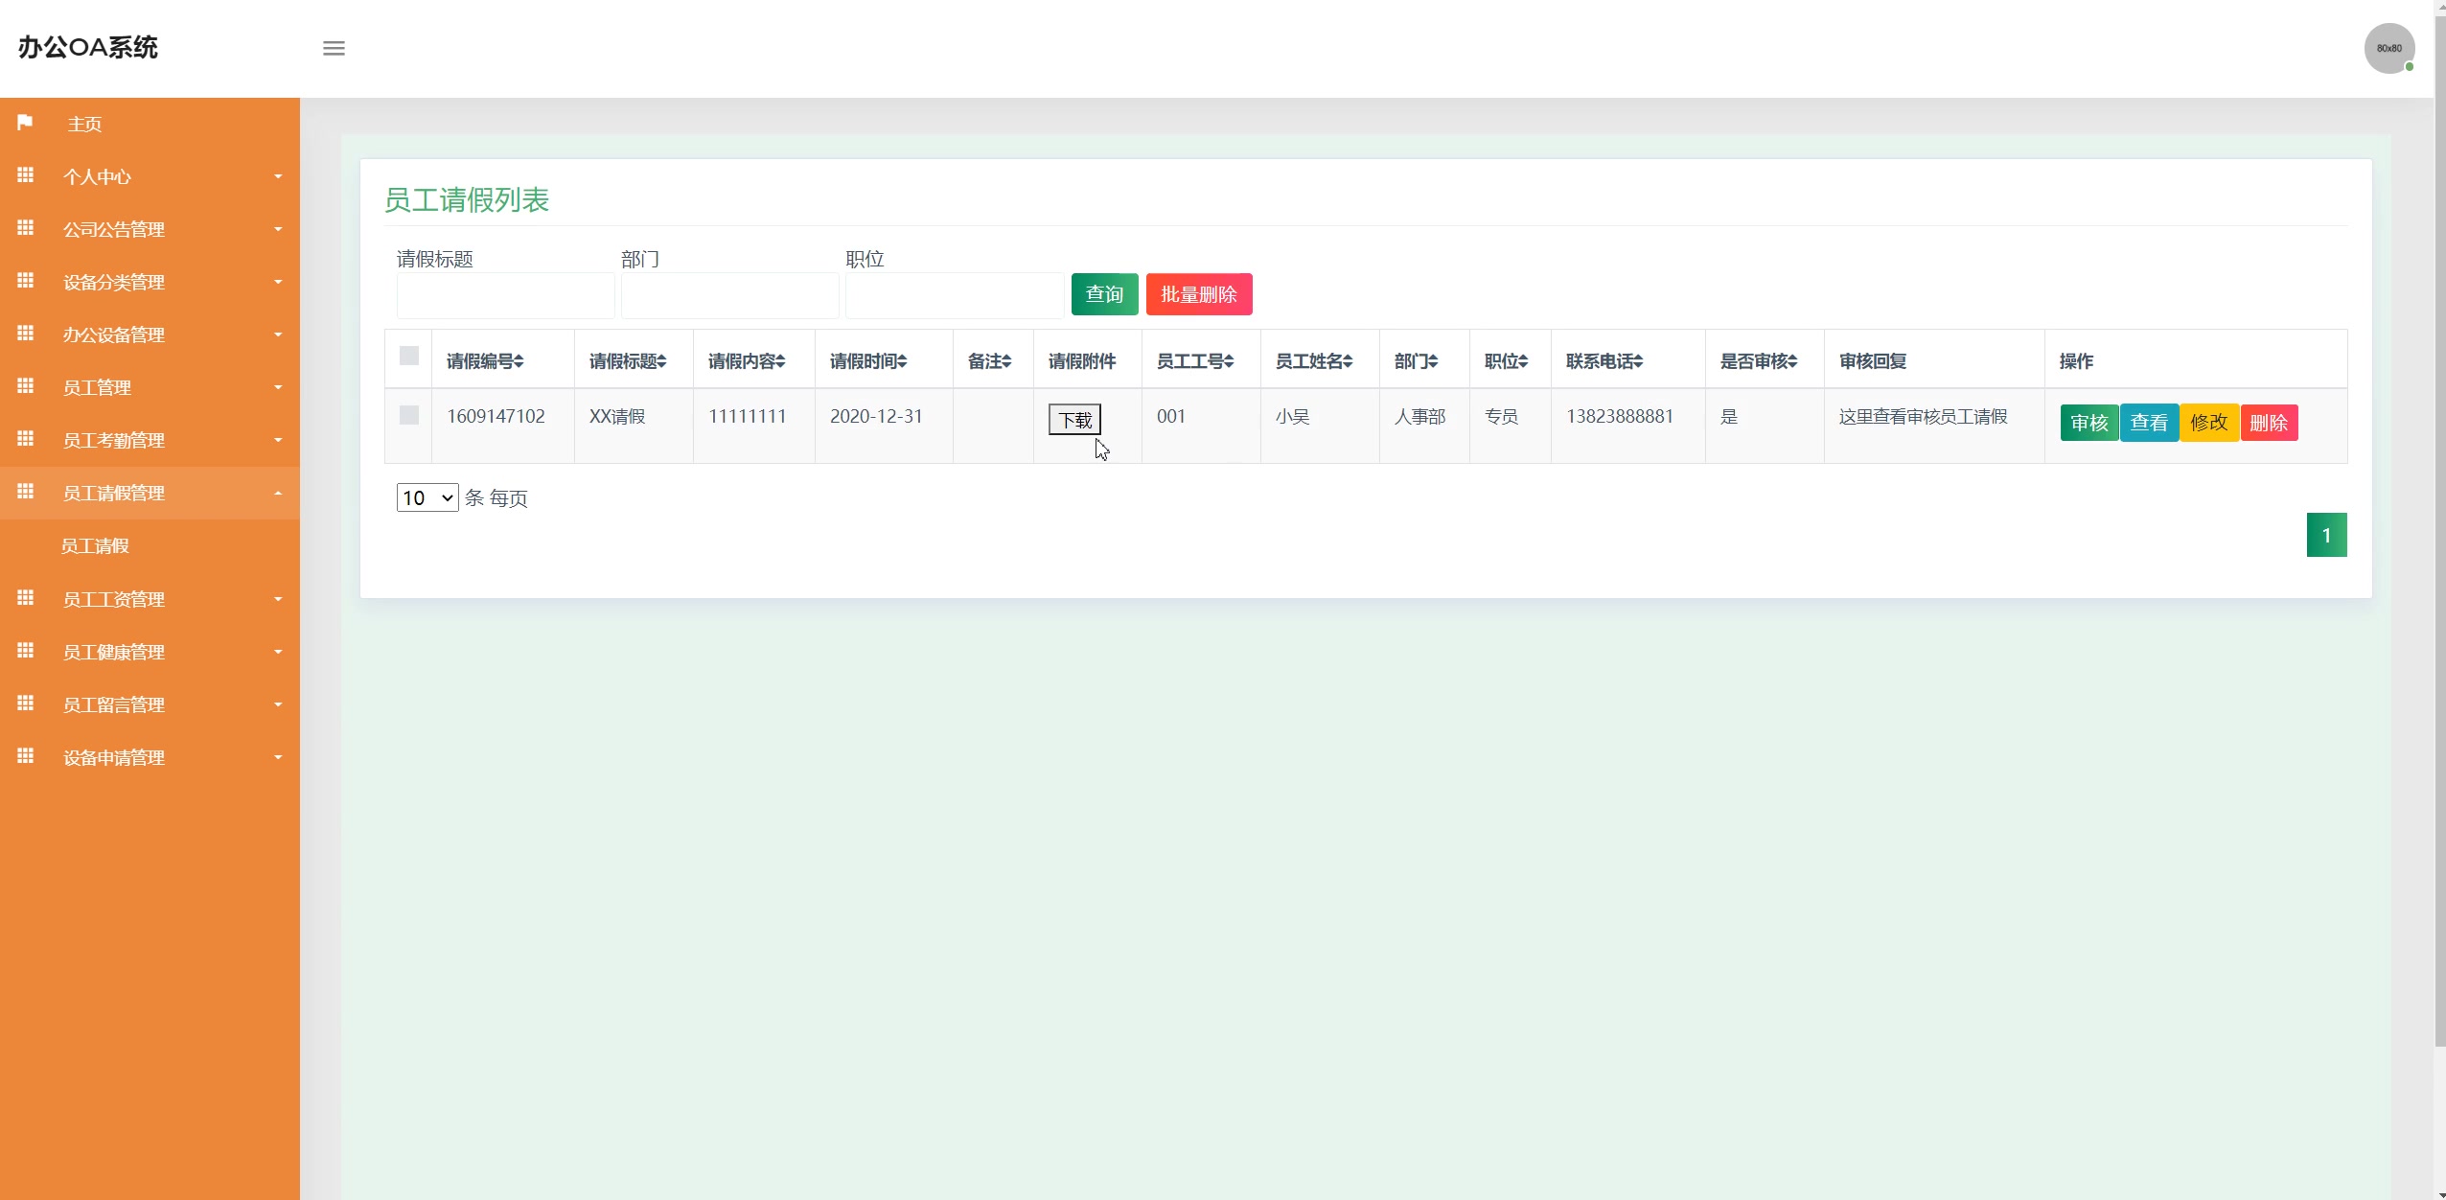The width and height of the screenshot is (2446, 1200).
Task: Click the 下载 attachment button
Action: pyautogui.click(x=1074, y=420)
